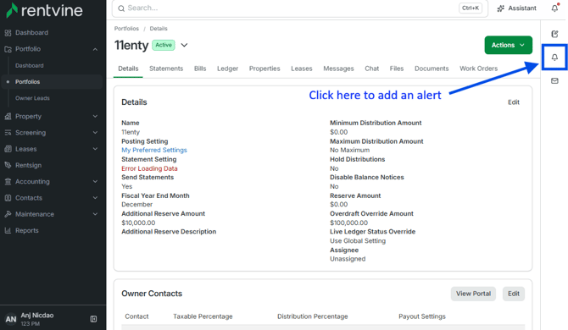Screen dimensions: 568x330
Task: Click the alert bell icon in right rail
Action: click(x=554, y=57)
